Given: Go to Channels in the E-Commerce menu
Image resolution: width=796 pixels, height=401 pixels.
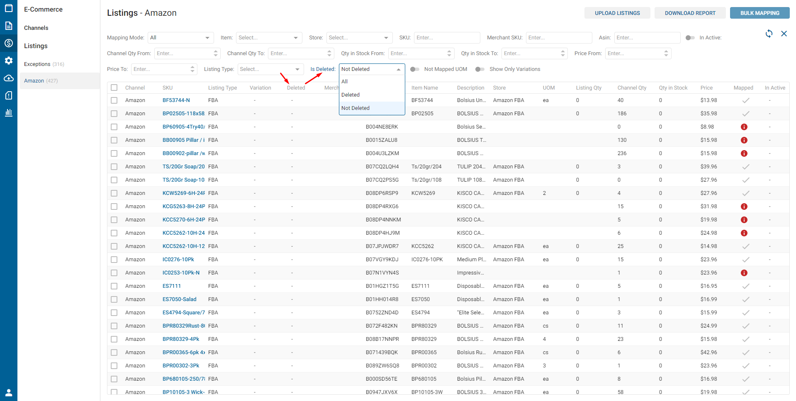Looking at the screenshot, I should pyautogui.click(x=36, y=28).
